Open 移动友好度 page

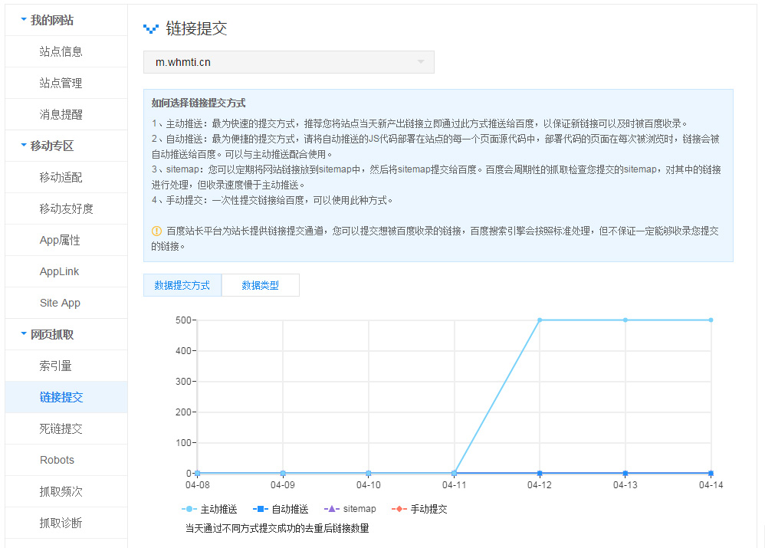(x=66, y=208)
